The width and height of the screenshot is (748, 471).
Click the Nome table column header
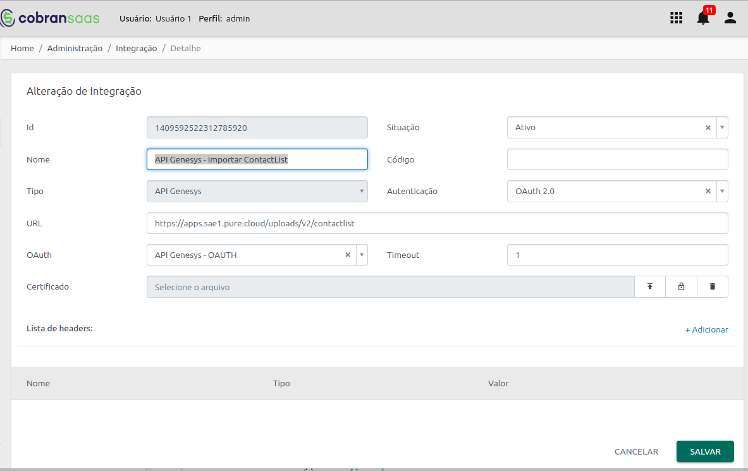pos(38,384)
